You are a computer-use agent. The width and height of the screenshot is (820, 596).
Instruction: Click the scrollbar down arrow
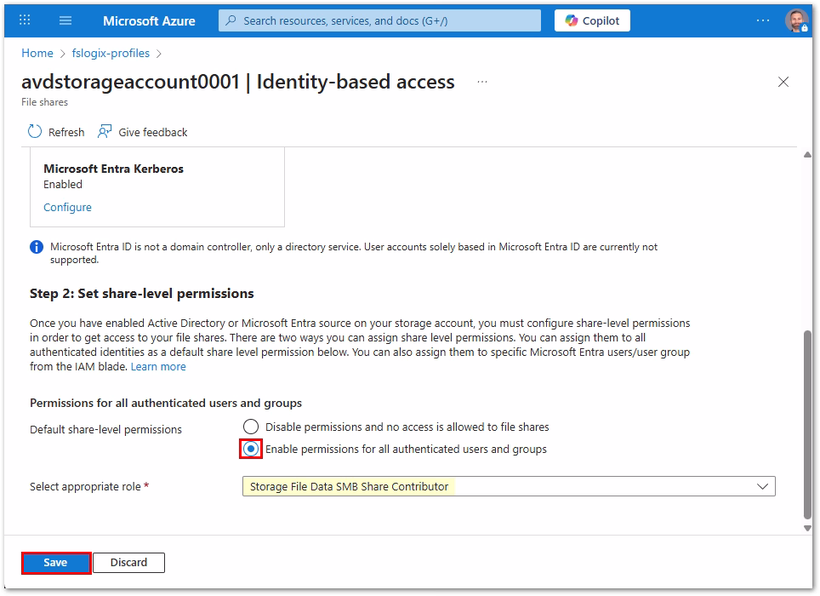[807, 529]
